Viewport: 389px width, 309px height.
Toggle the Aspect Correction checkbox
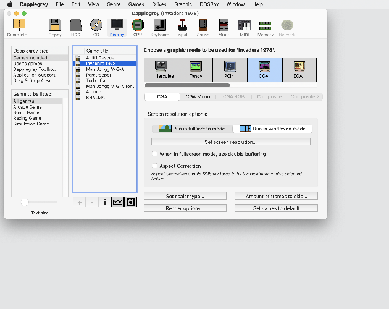coord(154,166)
